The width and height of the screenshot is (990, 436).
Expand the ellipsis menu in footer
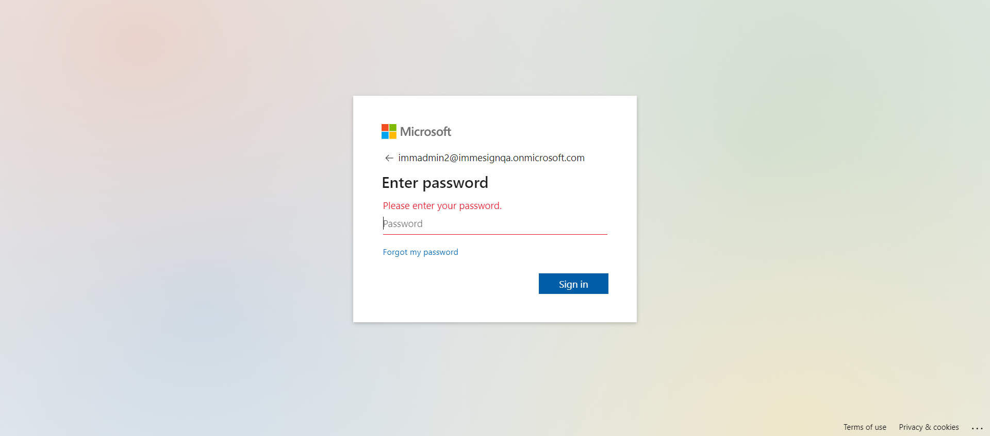[x=977, y=428]
